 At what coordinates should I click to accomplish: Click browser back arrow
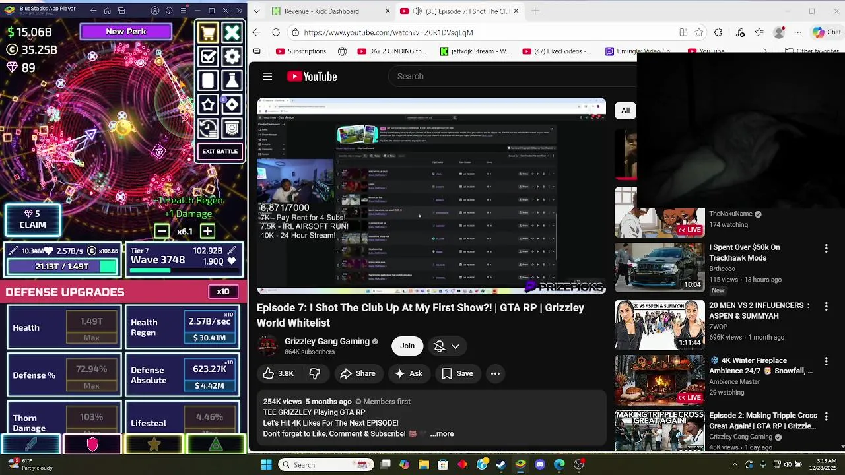[x=257, y=32]
